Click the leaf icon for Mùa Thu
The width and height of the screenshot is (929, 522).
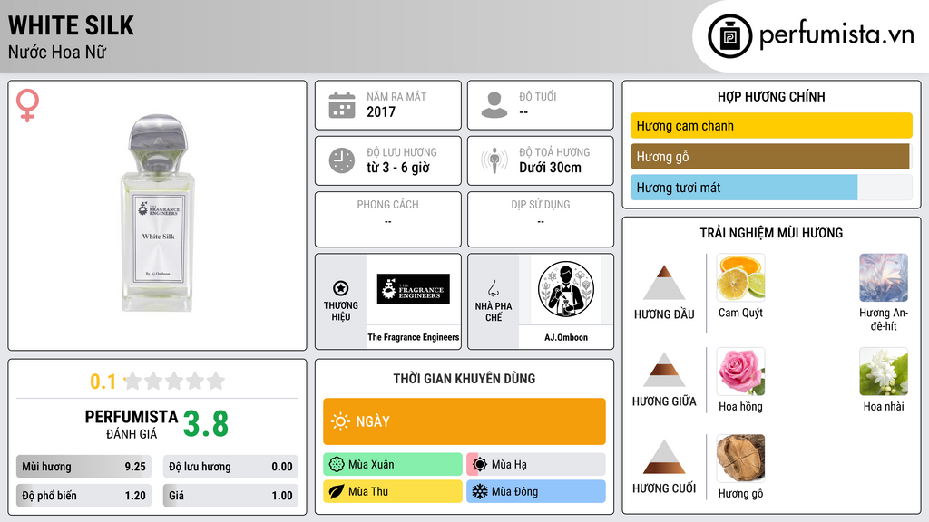337,492
